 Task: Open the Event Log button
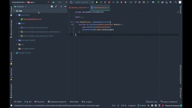pos(151,102)
